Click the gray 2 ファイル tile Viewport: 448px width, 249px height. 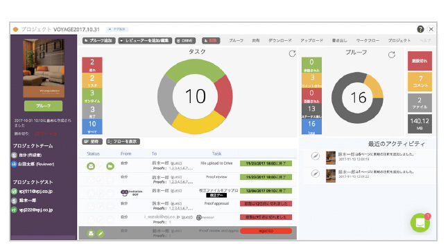pos(420,103)
